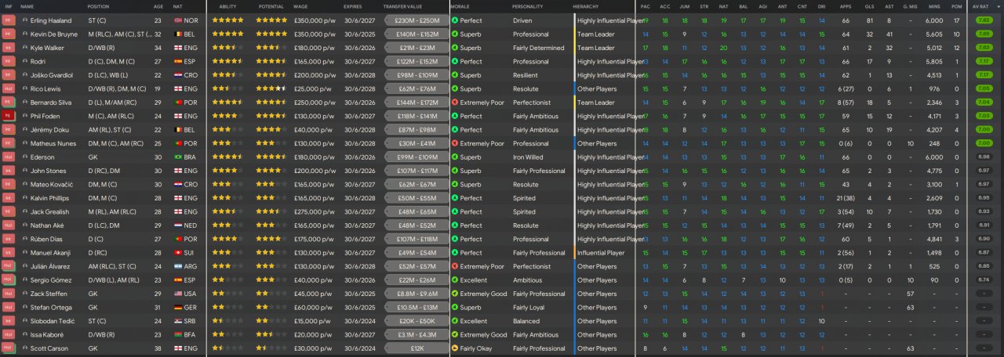Sort by the POTENTIAL column header
Image resolution: width=1004 pixels, height=357 pixels.
click(271, 6)
